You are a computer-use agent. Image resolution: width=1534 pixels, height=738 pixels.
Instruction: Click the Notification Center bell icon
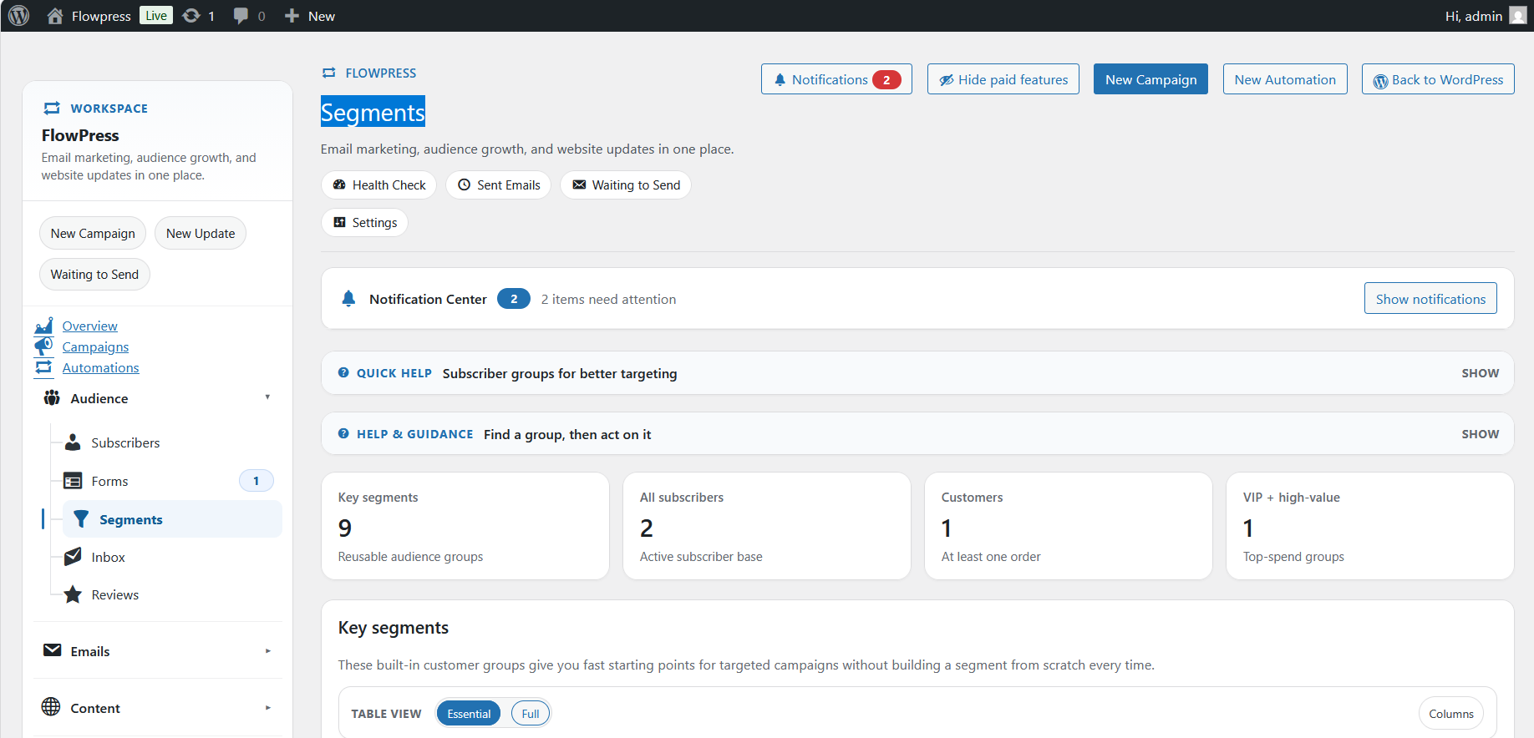[x=349, y=299]
